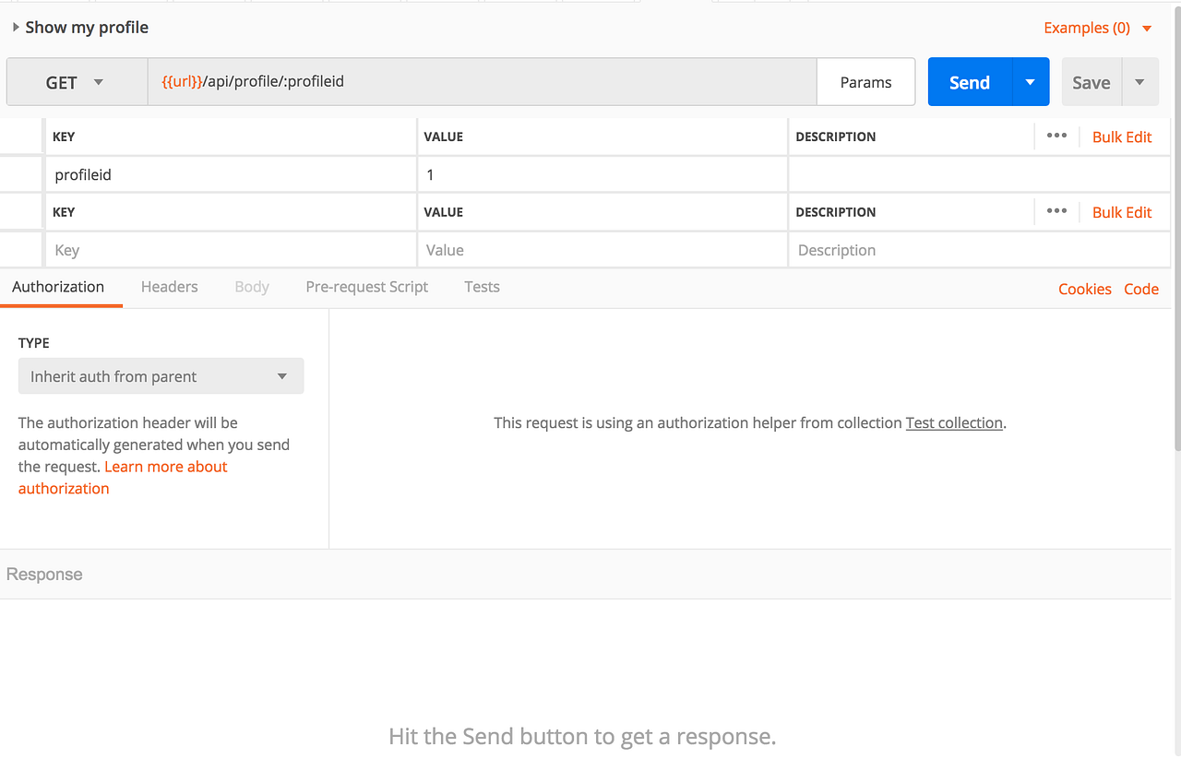The image size is (1181, 759).
Task: Open the Cookies manager
Action: (x=1084, y=289)
